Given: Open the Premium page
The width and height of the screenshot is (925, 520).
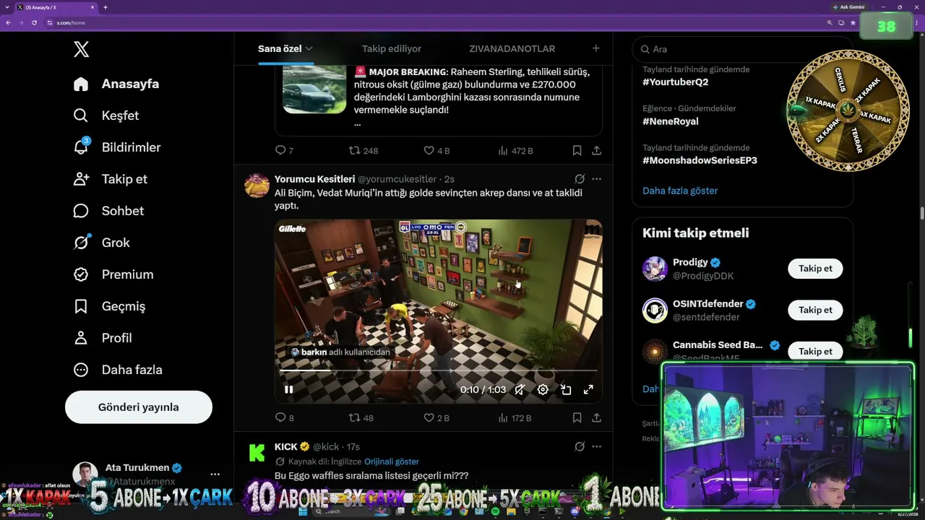Looking at the screenshot, I should pyautogui.click(x=113, y=274).
